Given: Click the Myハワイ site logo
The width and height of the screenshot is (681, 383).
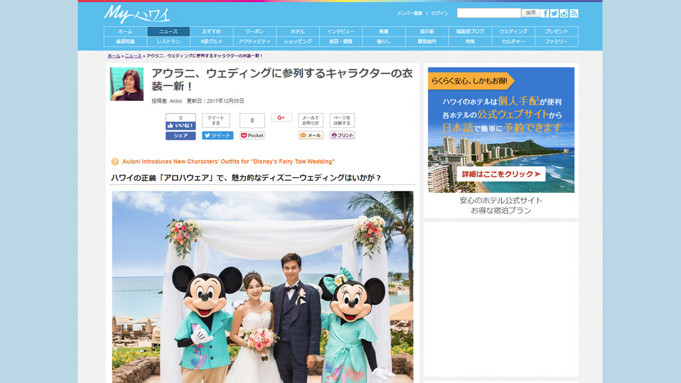Looking at the screenshot, I should click(x=137, y=14).
